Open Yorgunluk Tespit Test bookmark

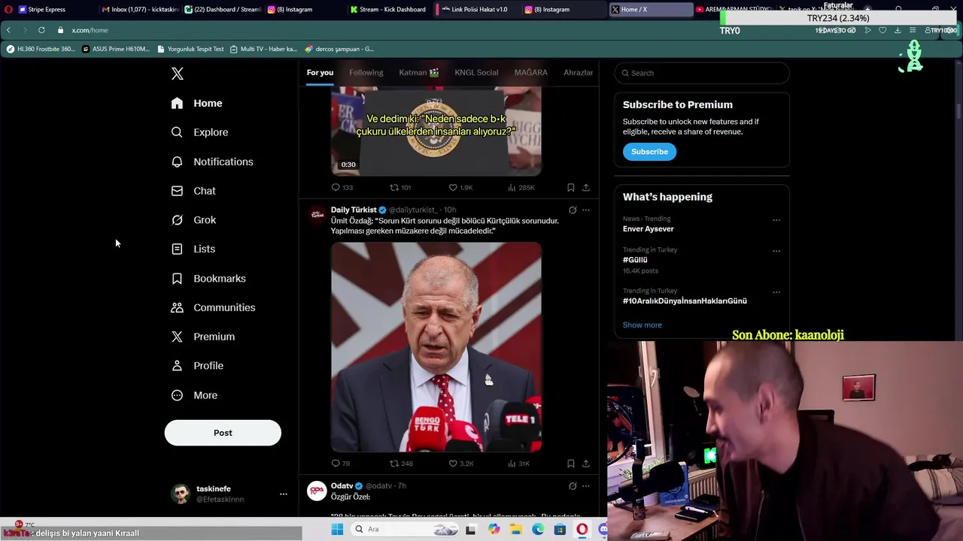point(191,49)
